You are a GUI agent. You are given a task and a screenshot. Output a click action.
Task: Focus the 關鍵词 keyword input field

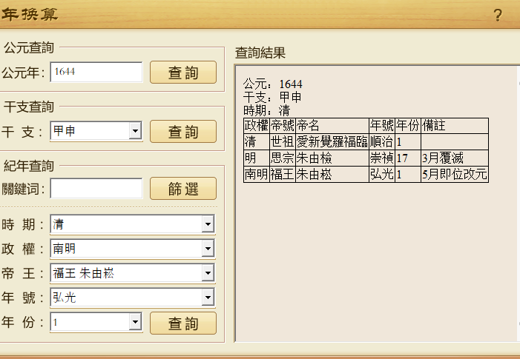click(96, 188)
